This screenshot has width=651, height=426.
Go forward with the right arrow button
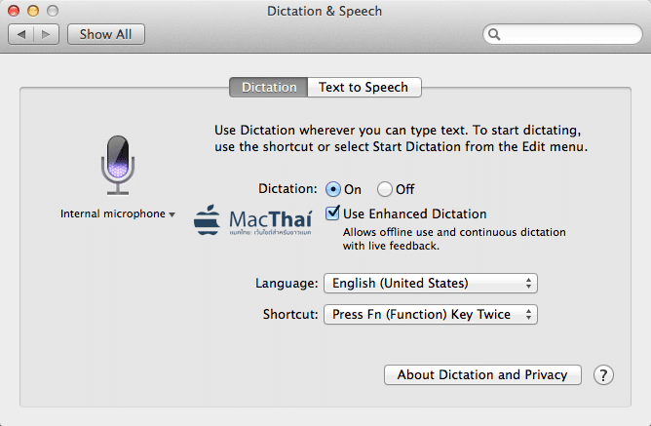pos(46,34)
